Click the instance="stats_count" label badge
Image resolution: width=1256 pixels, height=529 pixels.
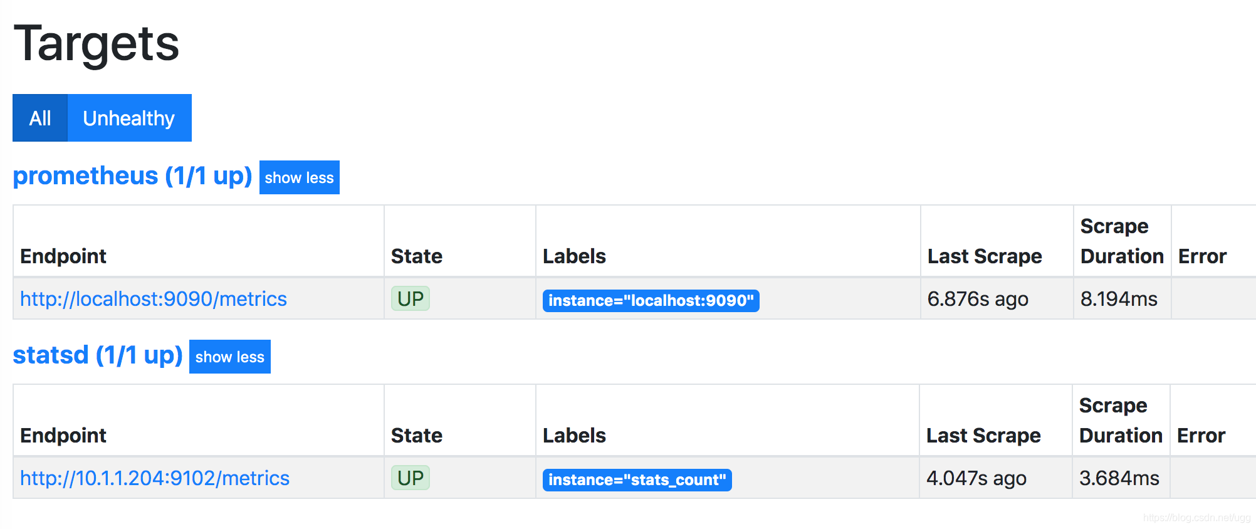(637, 480)
